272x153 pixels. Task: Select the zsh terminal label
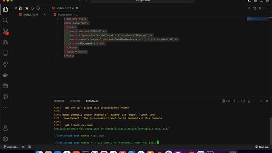[x=226, y=101]
